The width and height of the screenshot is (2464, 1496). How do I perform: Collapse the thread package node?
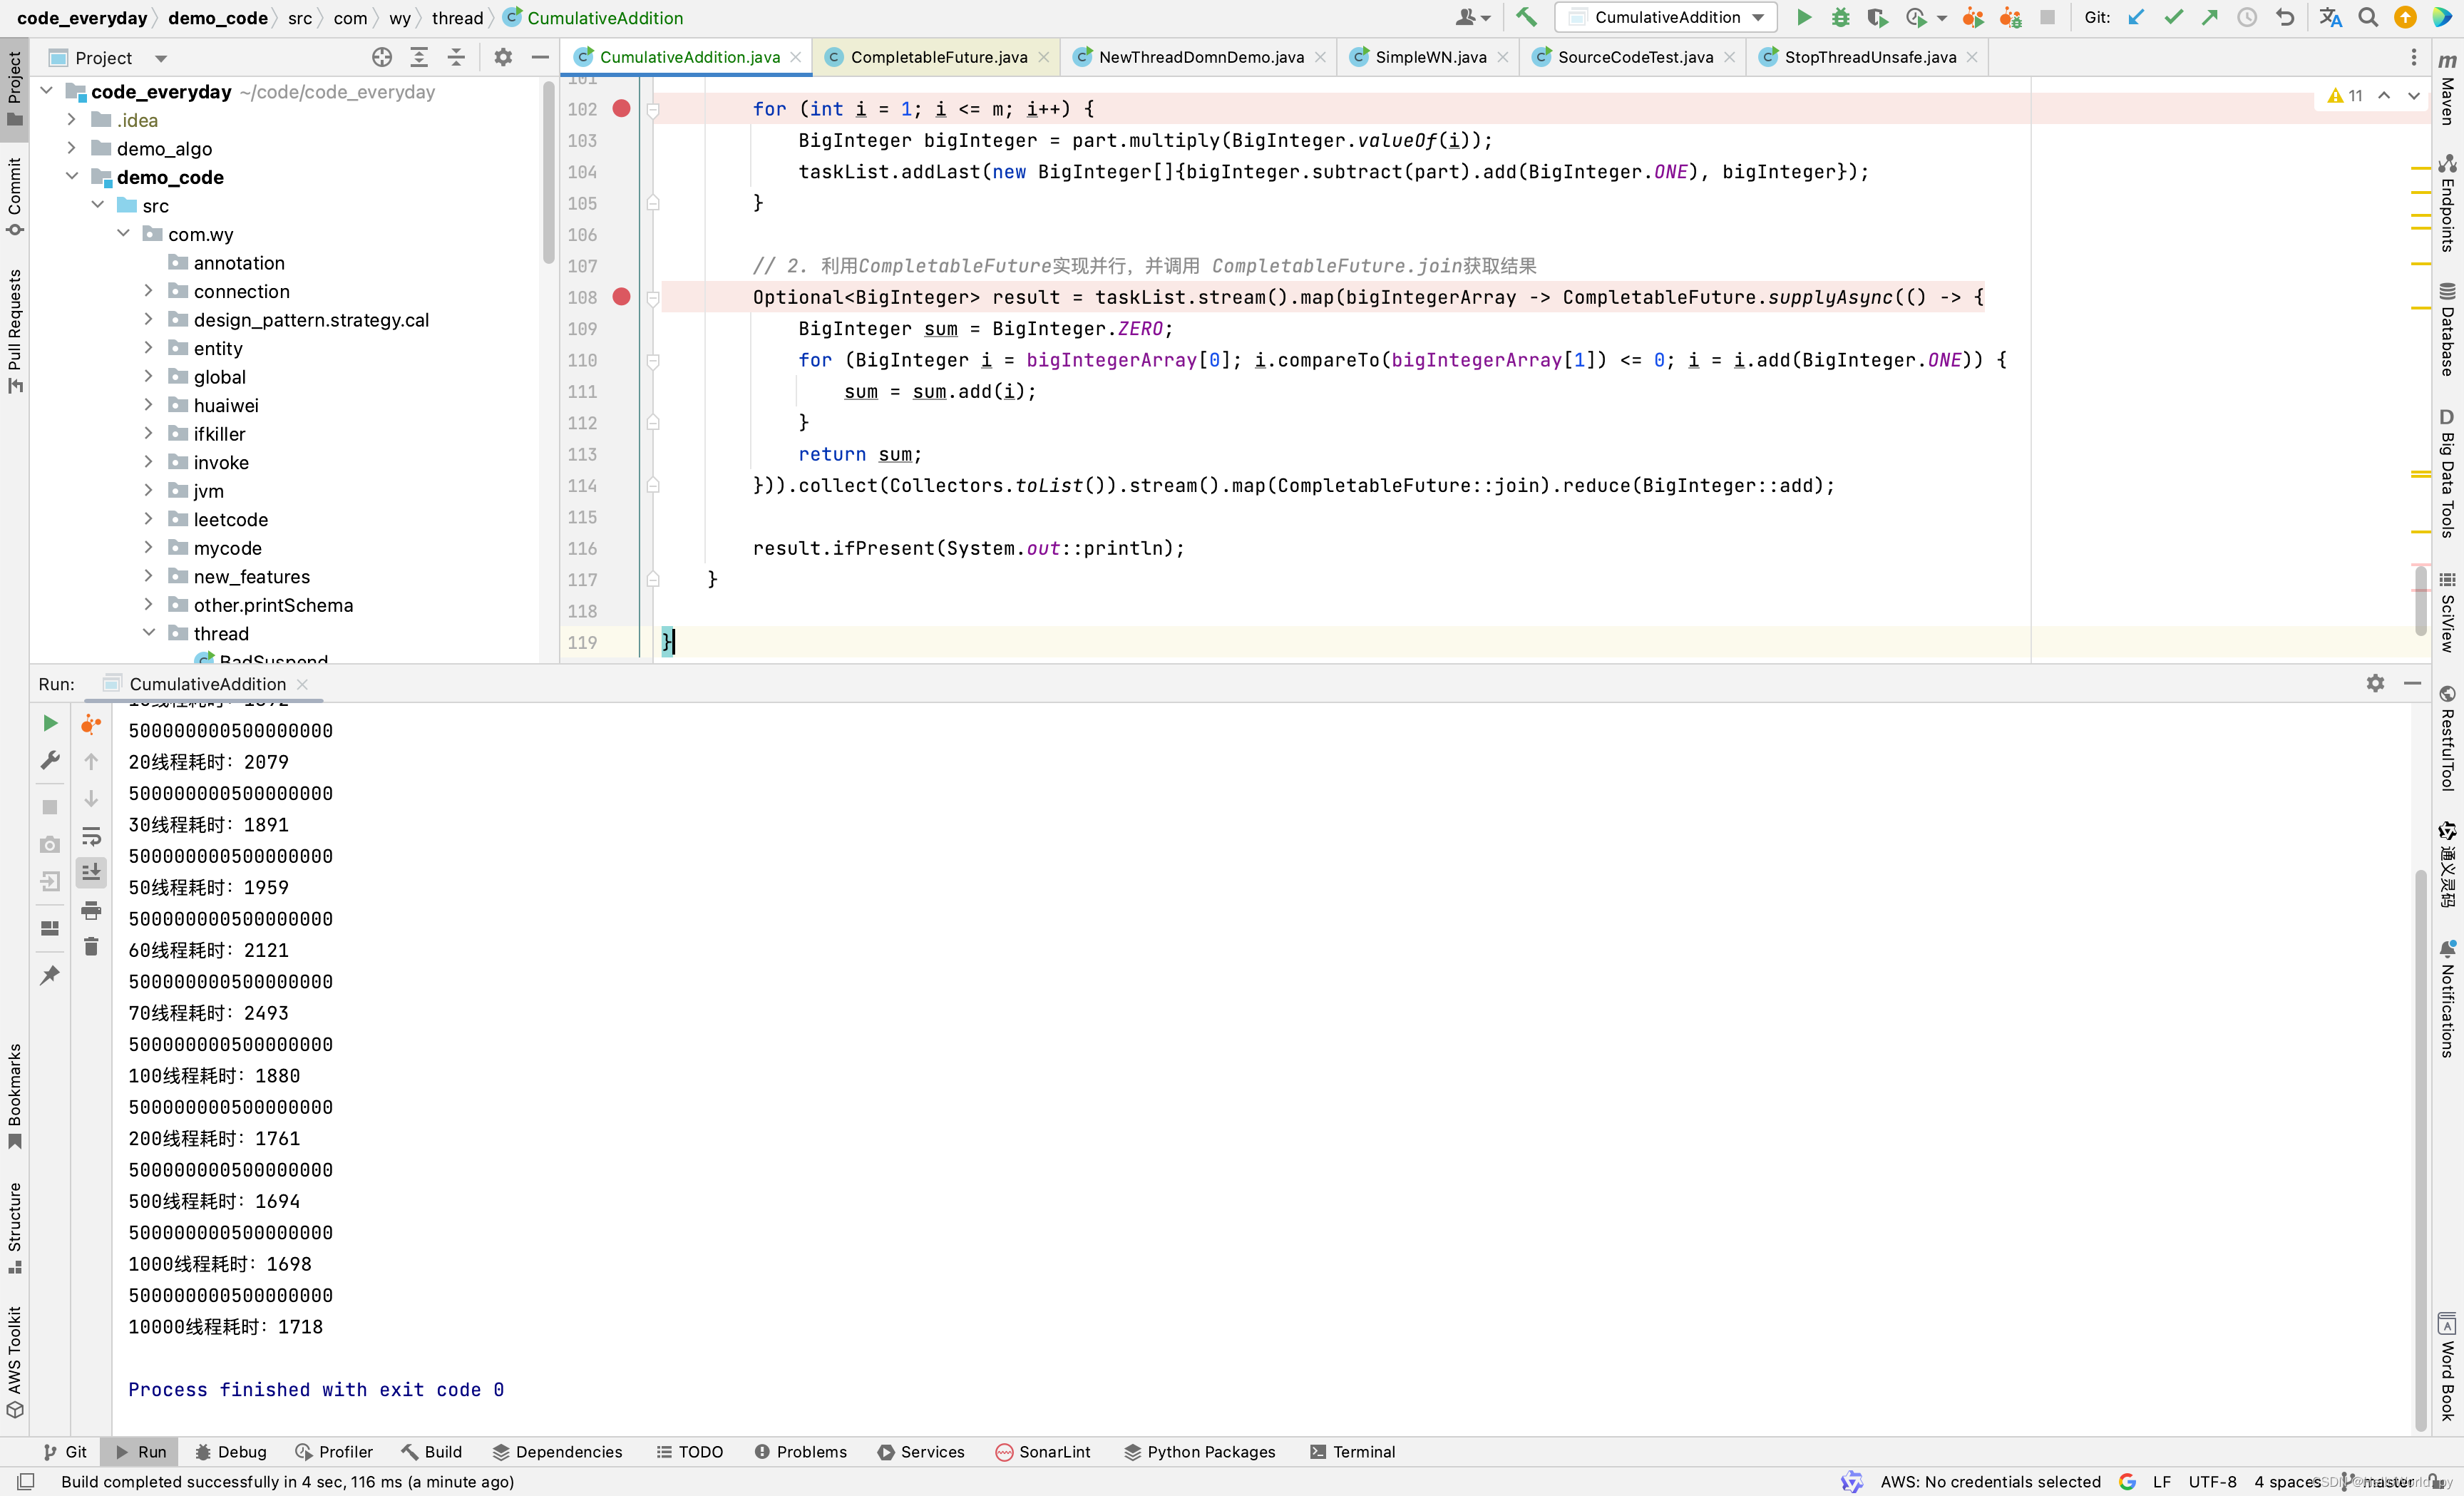pos(149,633)
